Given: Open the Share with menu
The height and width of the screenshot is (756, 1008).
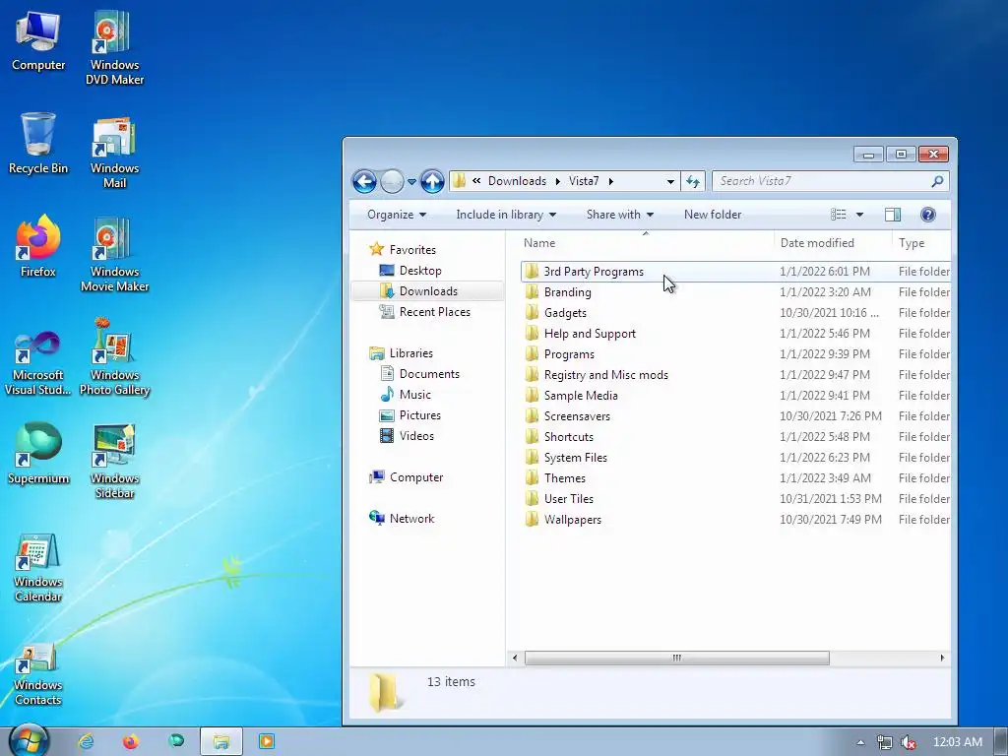Looking at the screenshot, I should [620, 215].
